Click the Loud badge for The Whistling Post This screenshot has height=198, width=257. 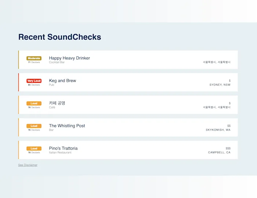34,126
